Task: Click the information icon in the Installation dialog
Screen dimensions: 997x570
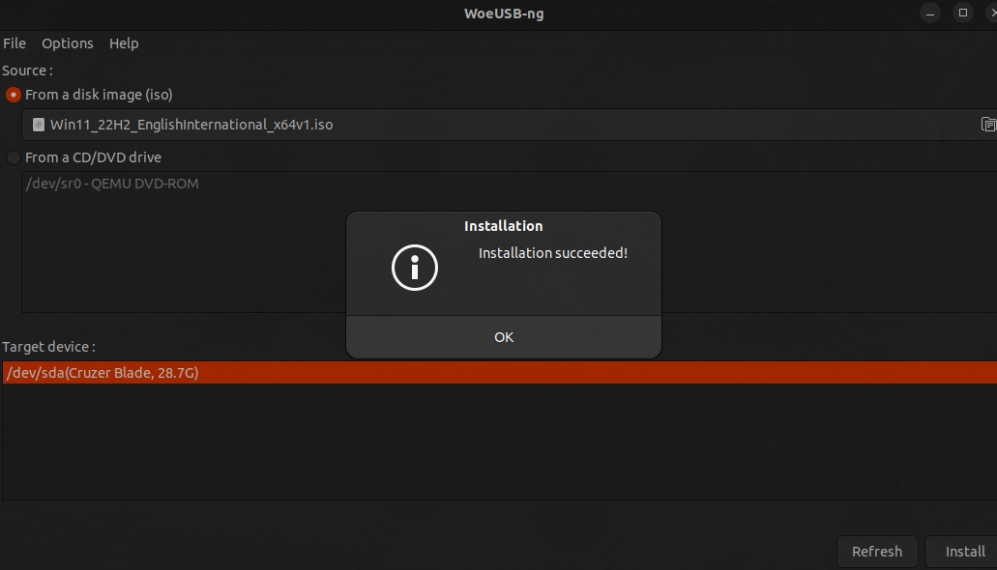Action: (414, 268)
